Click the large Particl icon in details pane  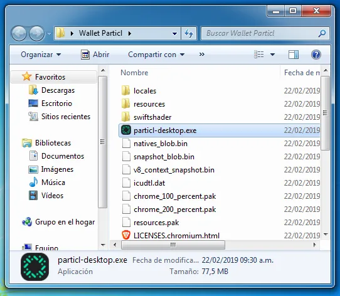tap(35, 267)
